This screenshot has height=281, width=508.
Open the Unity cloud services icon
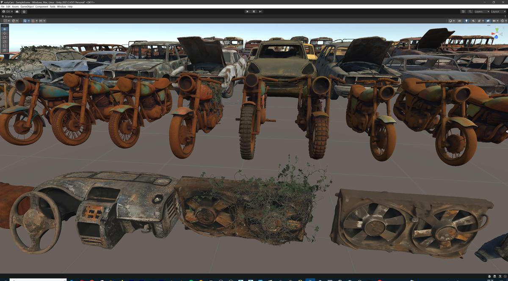17,11
